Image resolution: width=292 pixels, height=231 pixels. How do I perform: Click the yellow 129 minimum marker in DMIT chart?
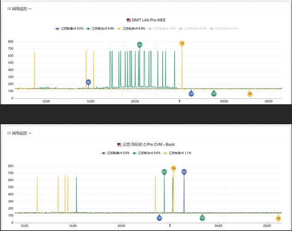(x=250, y=94)
